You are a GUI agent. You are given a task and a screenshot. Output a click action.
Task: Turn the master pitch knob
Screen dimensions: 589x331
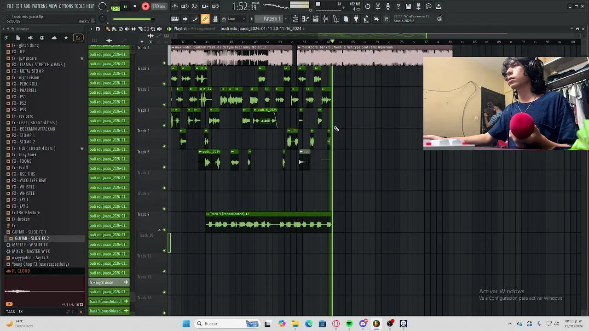click(104, 19)
